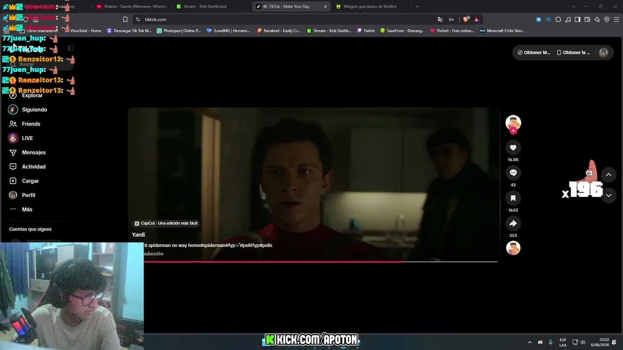Open Friends in the TikTok sidebar
623x350 pixels.
[x=25, y=124]
